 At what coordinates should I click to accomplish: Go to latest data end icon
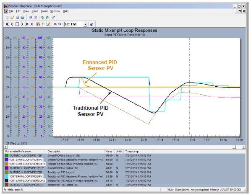[32, 24]
